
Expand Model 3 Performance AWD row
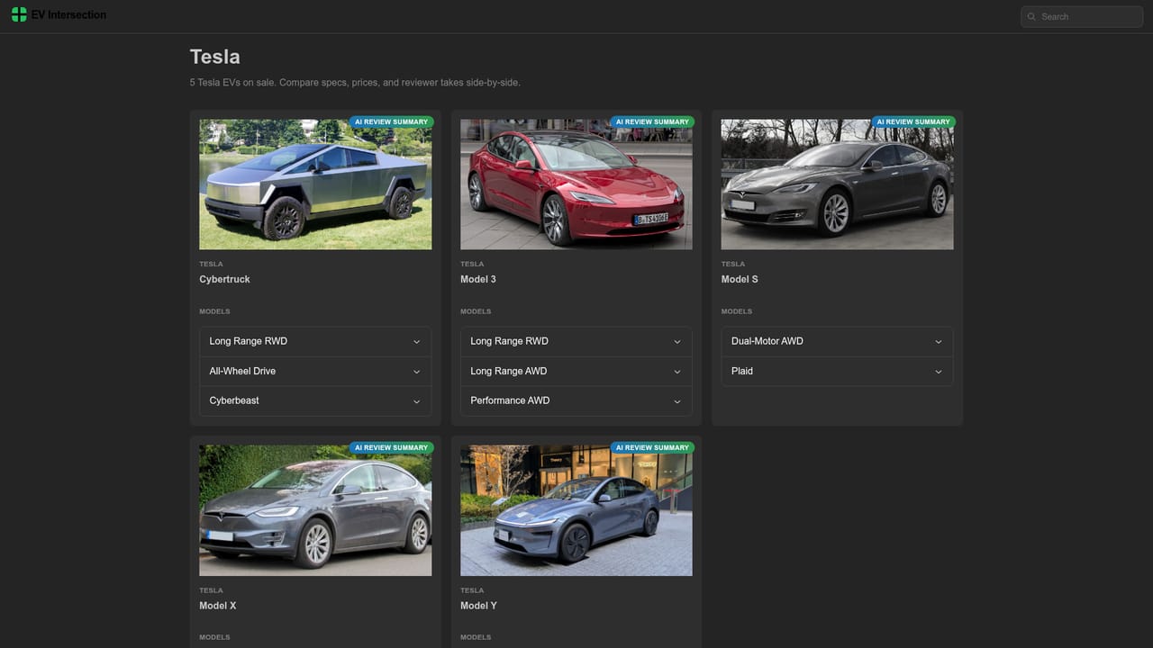(576, 401)
